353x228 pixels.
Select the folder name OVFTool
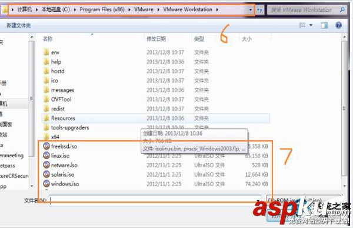coord(61,99)
